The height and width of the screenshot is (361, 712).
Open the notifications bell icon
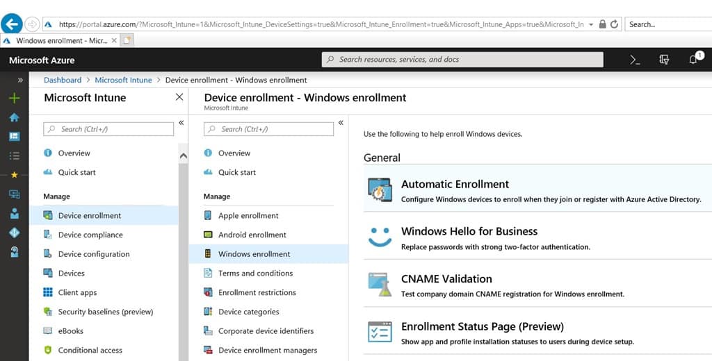point(693,60)
